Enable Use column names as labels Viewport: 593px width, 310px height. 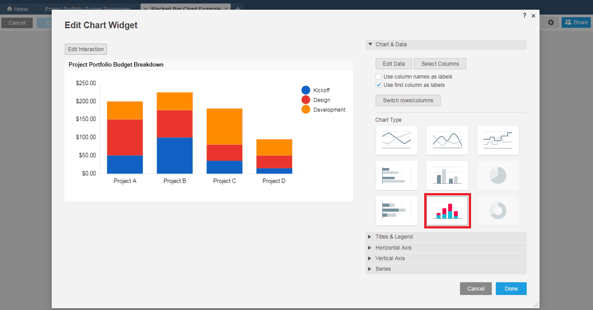click(x=379, y=77)
